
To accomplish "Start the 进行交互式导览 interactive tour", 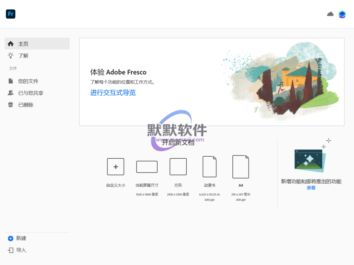I will click(113, 92).
